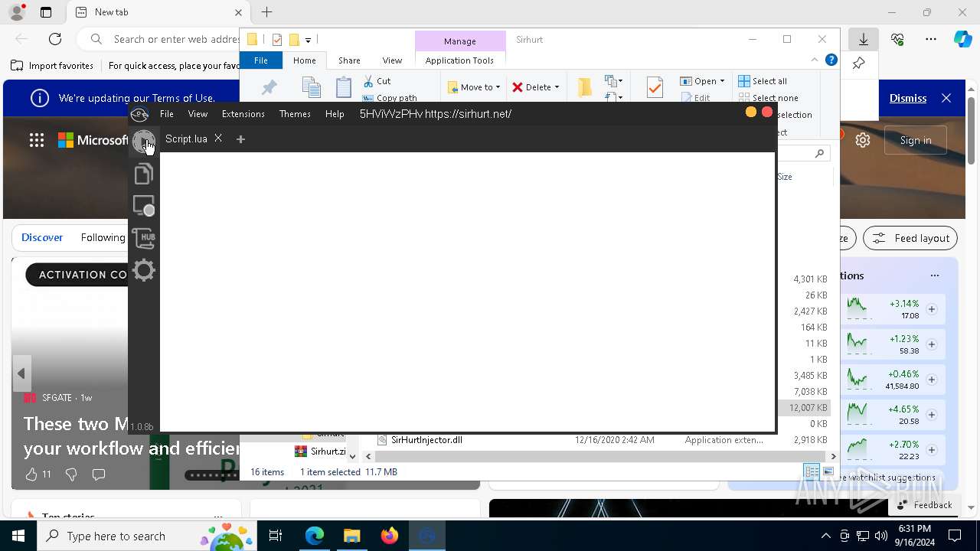Collapse the Explorer ribbon chevron

pos(815,60)
